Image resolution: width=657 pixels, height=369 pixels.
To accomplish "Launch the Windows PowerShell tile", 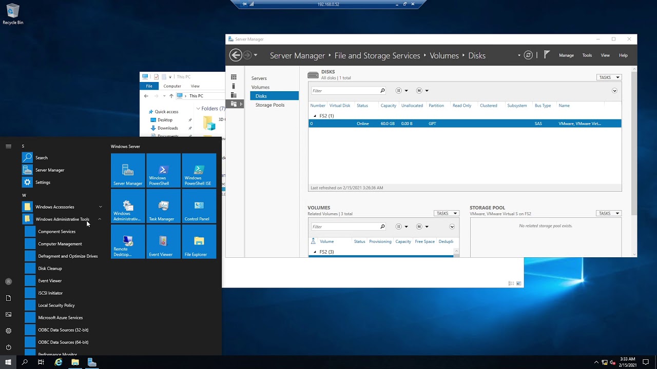I will (163, 171).
